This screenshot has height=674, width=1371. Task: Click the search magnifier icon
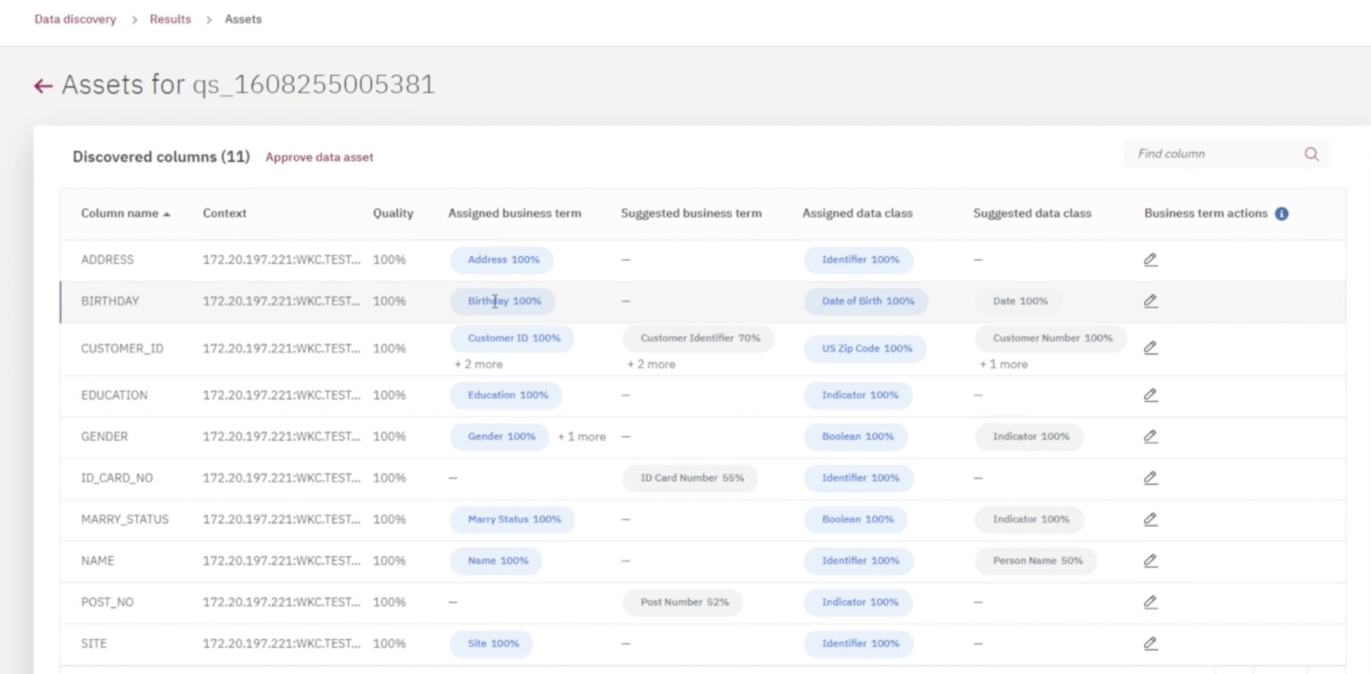1311,154
